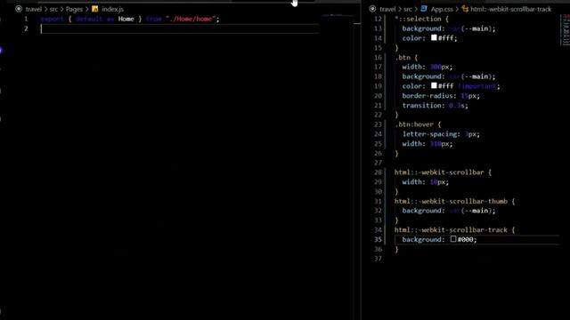The image size is (570, 320).
Task: Click the JS file icon beside index.js breadcrumb
Action: [x=95, y=9]
